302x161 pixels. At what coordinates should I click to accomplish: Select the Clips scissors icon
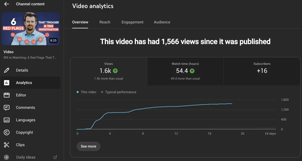(7, 145)
